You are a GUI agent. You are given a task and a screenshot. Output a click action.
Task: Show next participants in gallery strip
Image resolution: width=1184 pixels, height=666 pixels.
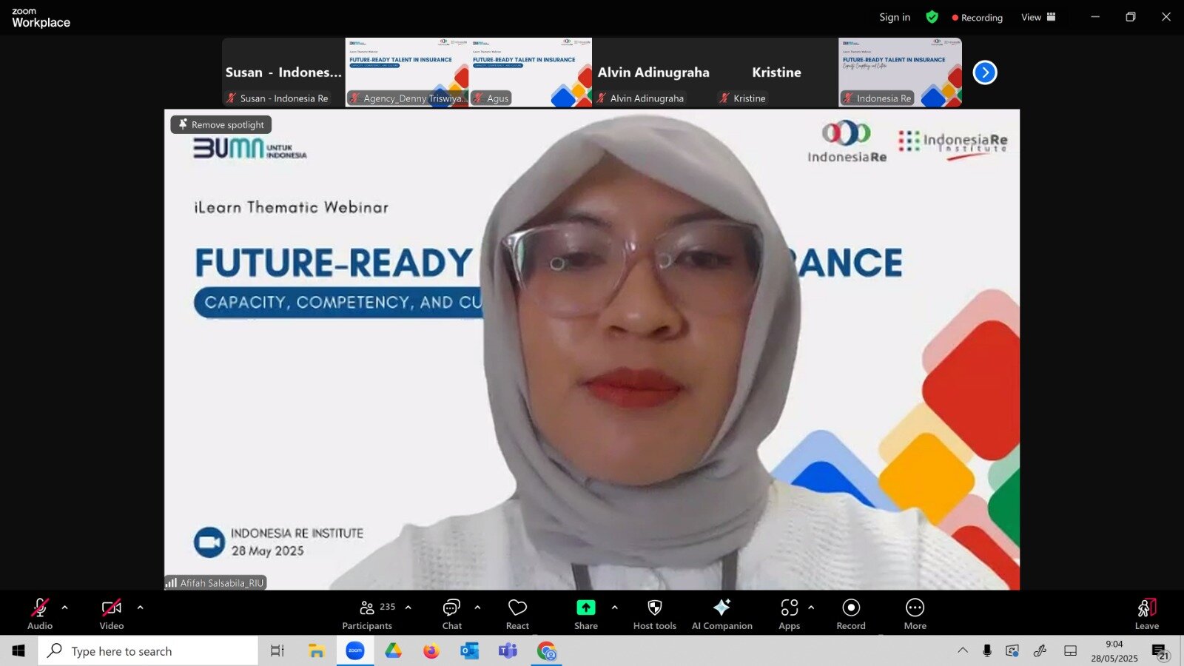pyautogui.click(x=985, y=73)
